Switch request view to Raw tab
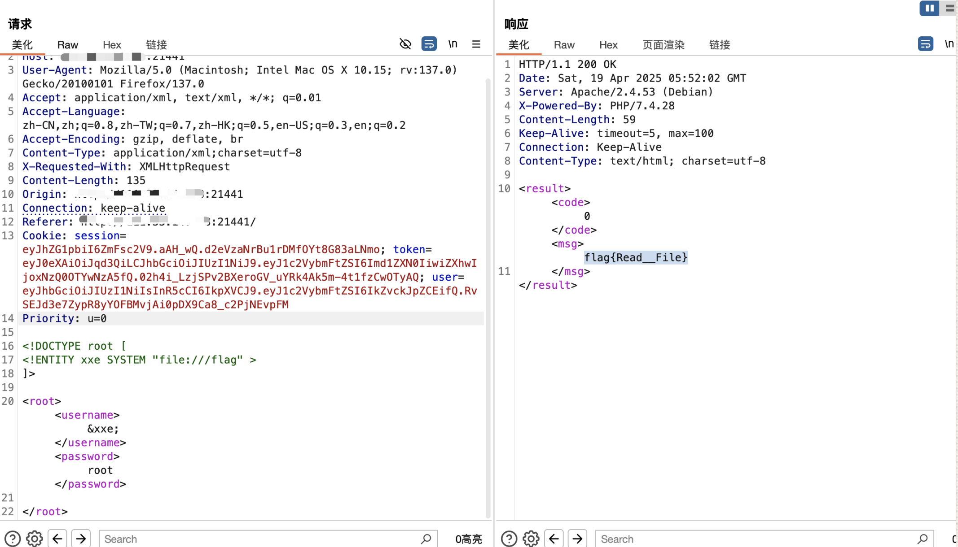This screenshot has width=958, height=547. click(x=68, y=45)
